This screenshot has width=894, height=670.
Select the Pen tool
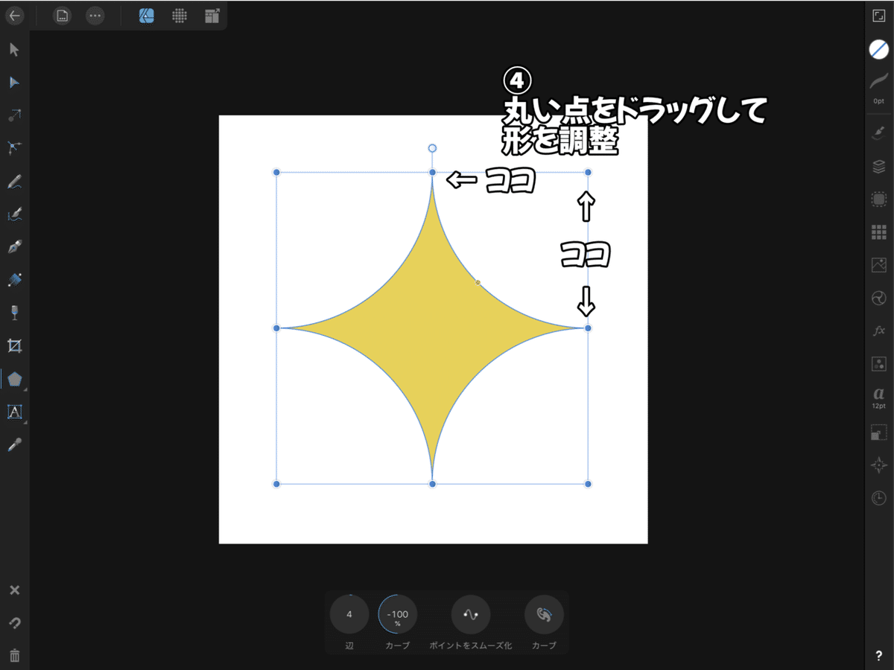(x=13, y=246)
